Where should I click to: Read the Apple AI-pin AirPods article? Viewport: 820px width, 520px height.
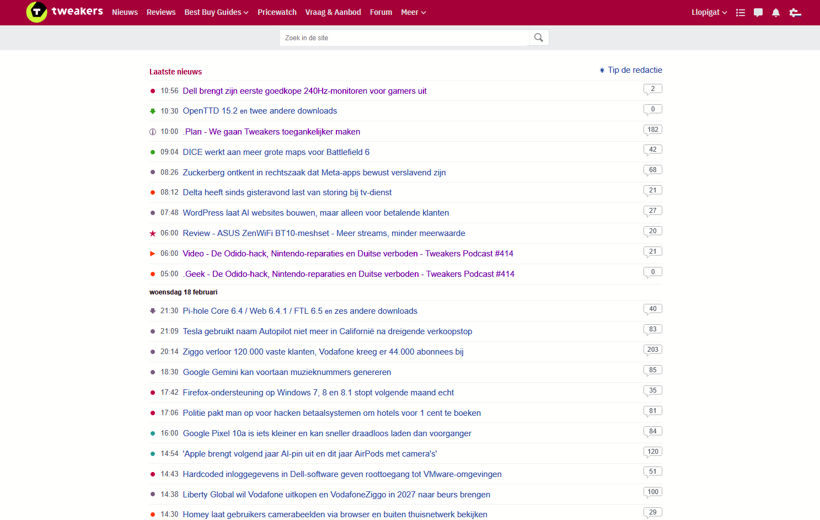tap(310, 454)
